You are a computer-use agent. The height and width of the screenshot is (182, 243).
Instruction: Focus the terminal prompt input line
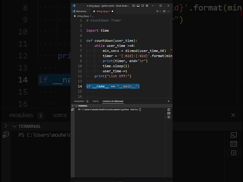(109, 110)
